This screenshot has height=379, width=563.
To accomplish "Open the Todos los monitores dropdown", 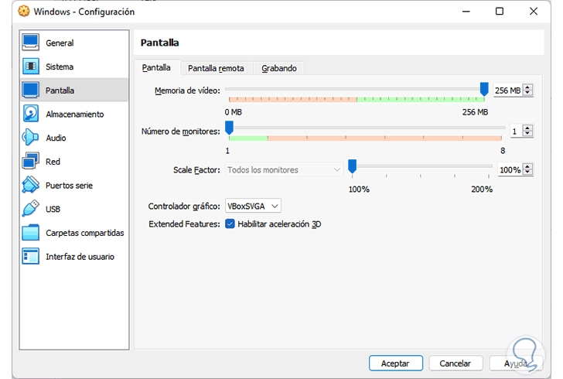I will (x=284, y=169).
